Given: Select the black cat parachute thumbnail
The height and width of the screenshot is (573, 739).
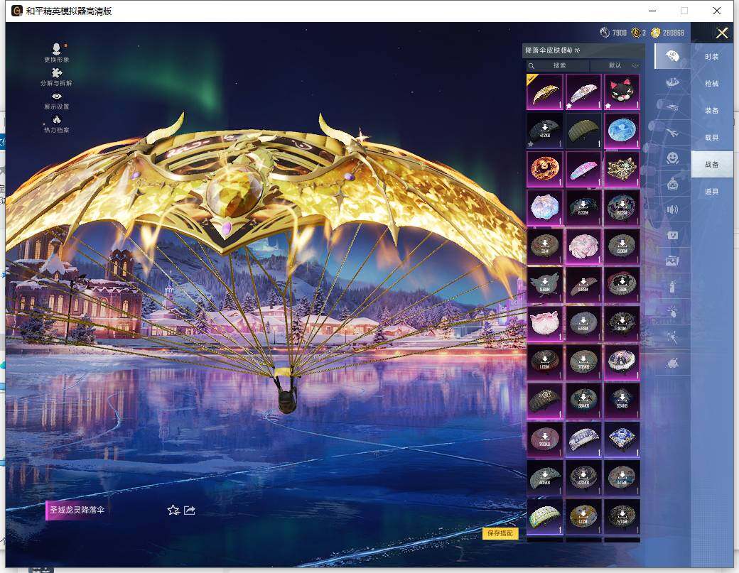Looking at the screenshot, I should point(622,92).
